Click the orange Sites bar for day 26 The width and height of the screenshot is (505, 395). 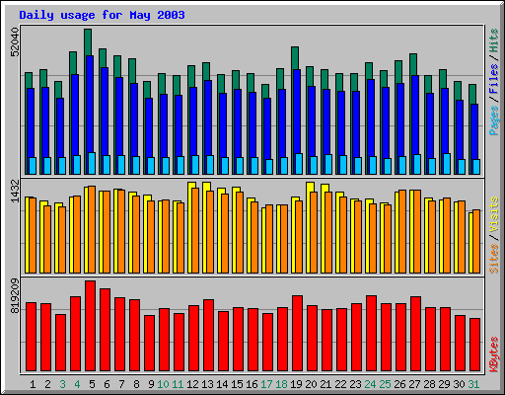[402, 231]
